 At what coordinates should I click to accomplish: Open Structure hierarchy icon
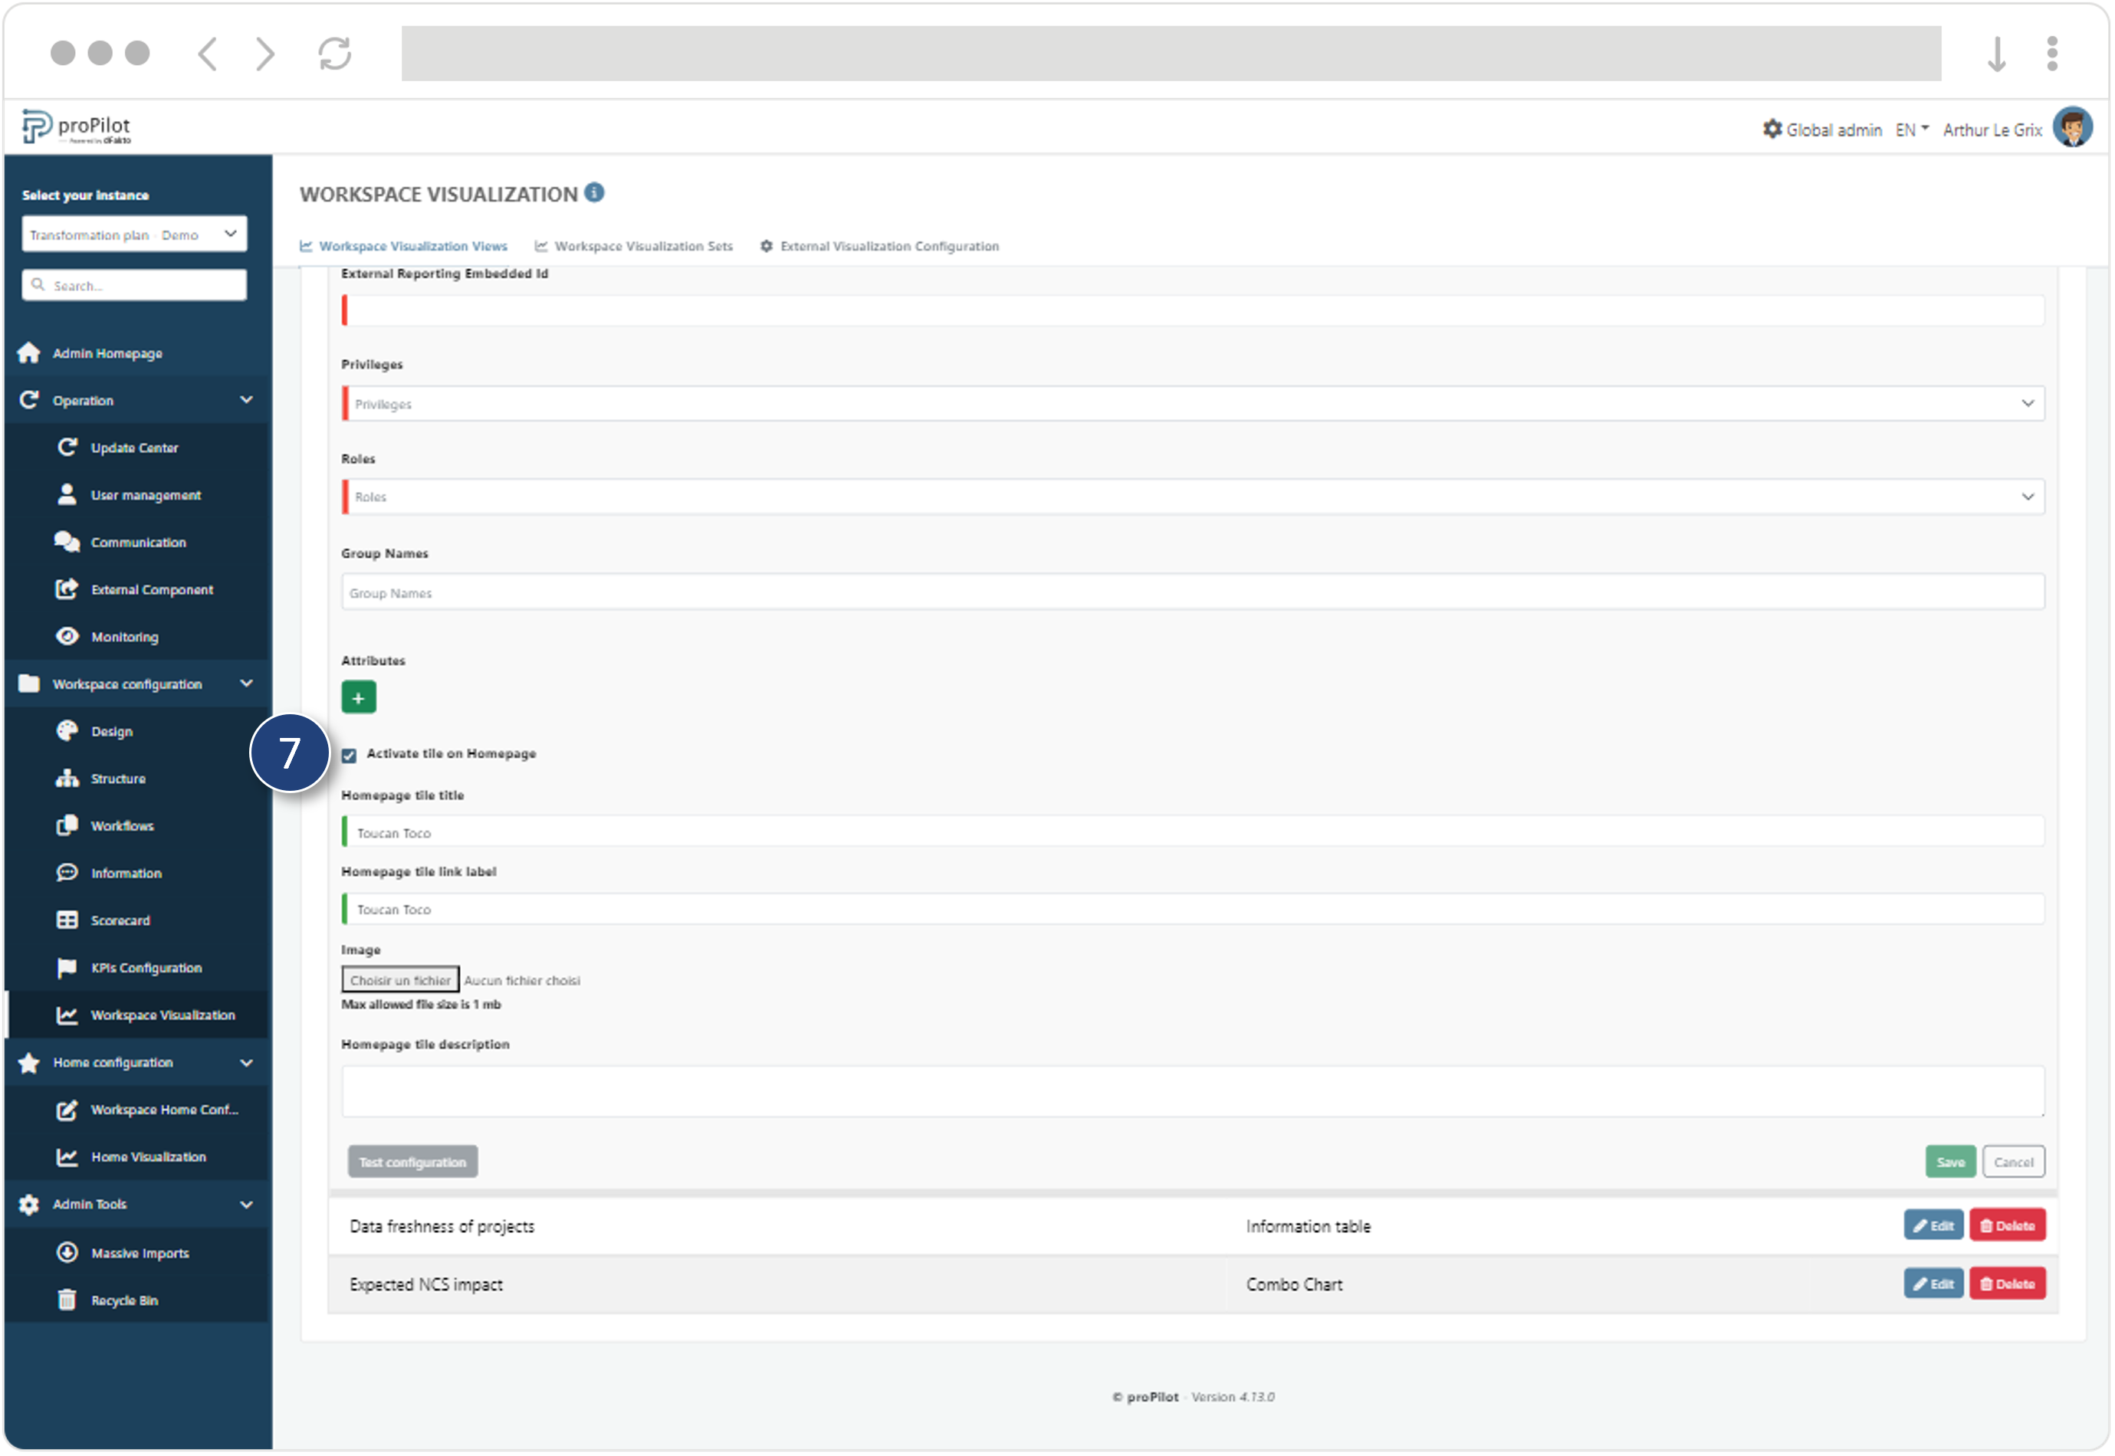coord(67,779)
